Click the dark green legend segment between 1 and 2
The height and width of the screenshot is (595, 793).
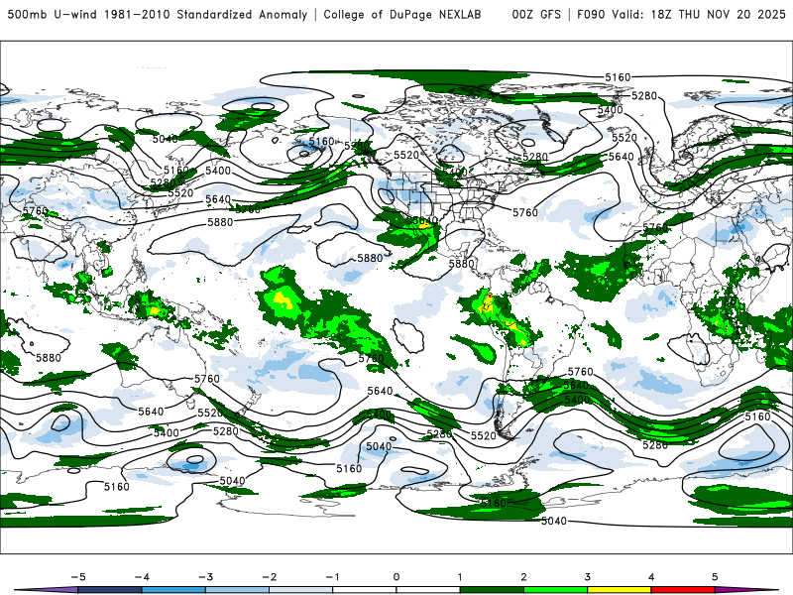point(492,590)
